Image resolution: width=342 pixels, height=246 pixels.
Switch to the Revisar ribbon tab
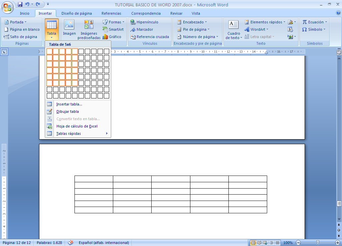[x=176, y=13]
